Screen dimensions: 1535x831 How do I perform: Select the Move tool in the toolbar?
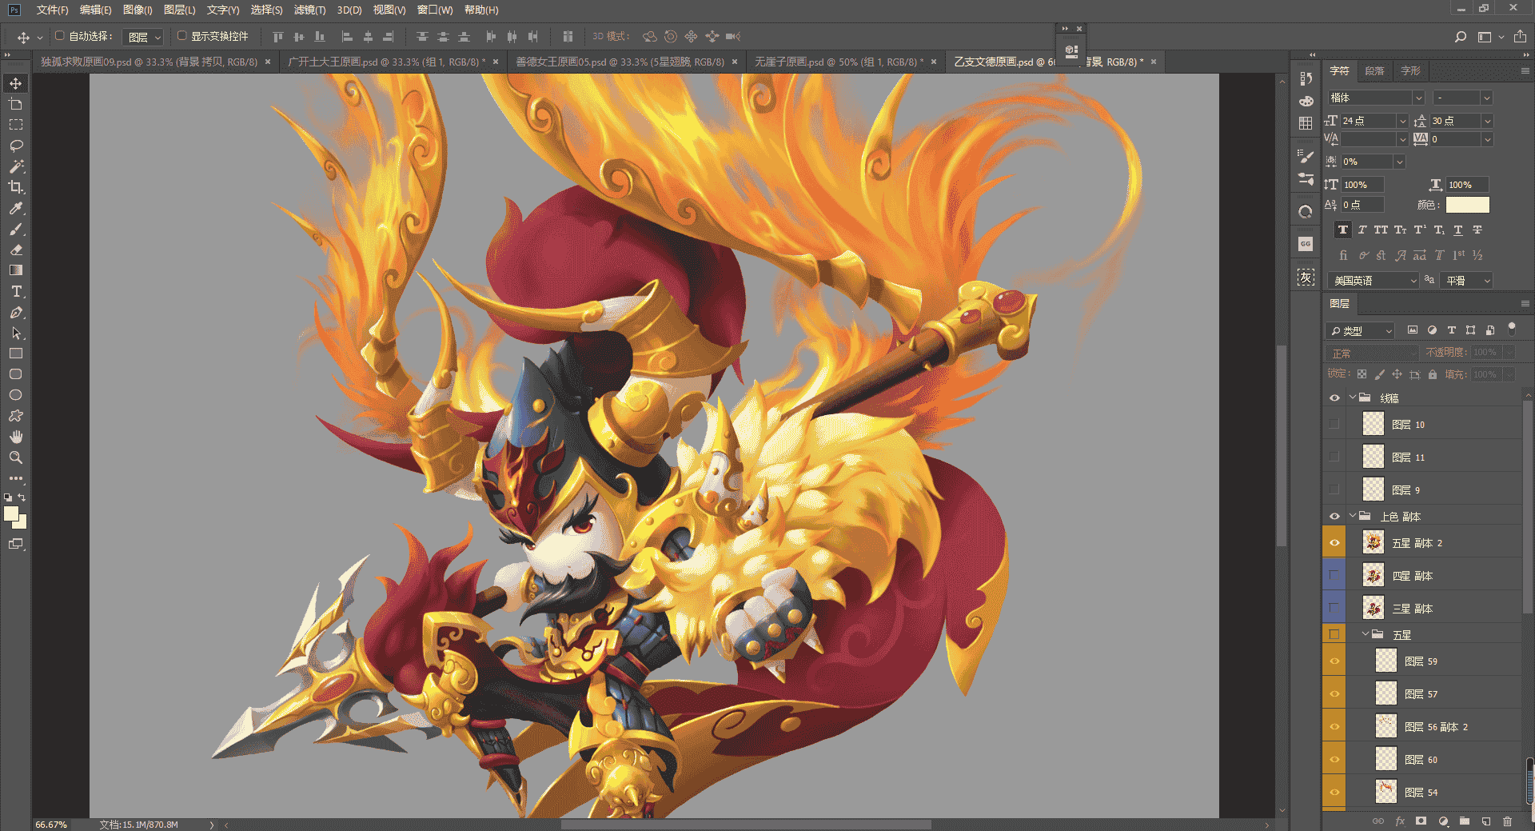15,83
